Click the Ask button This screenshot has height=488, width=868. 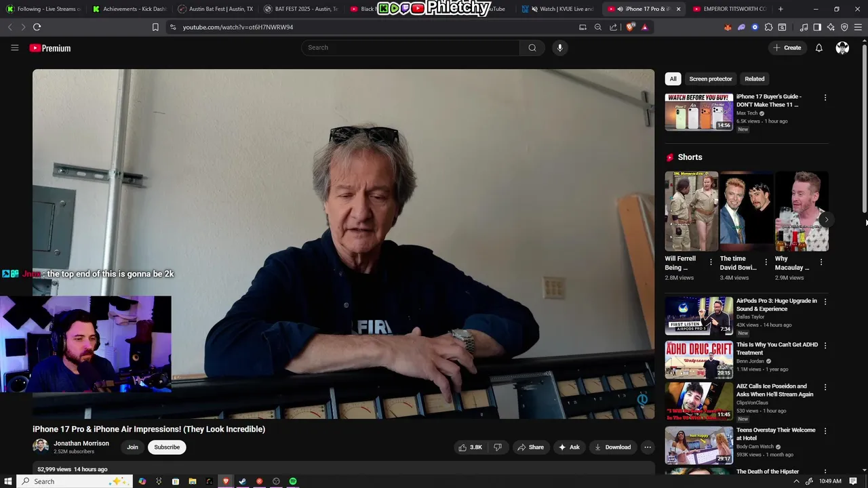(x=569, y=447)
